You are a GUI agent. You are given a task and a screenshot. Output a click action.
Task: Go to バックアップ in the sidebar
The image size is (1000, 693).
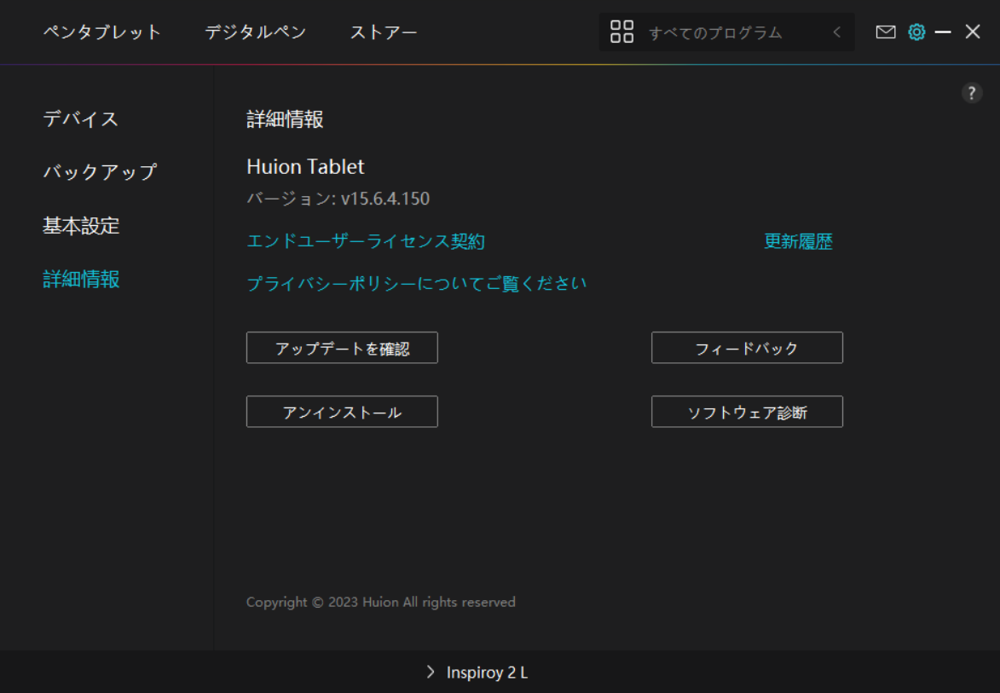click(100, 171)
